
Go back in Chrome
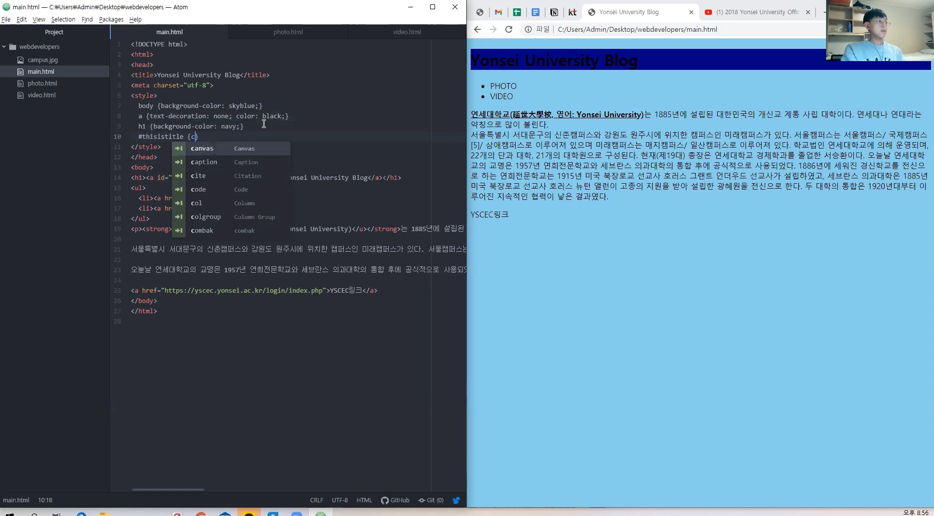click(x=477, y=29)
